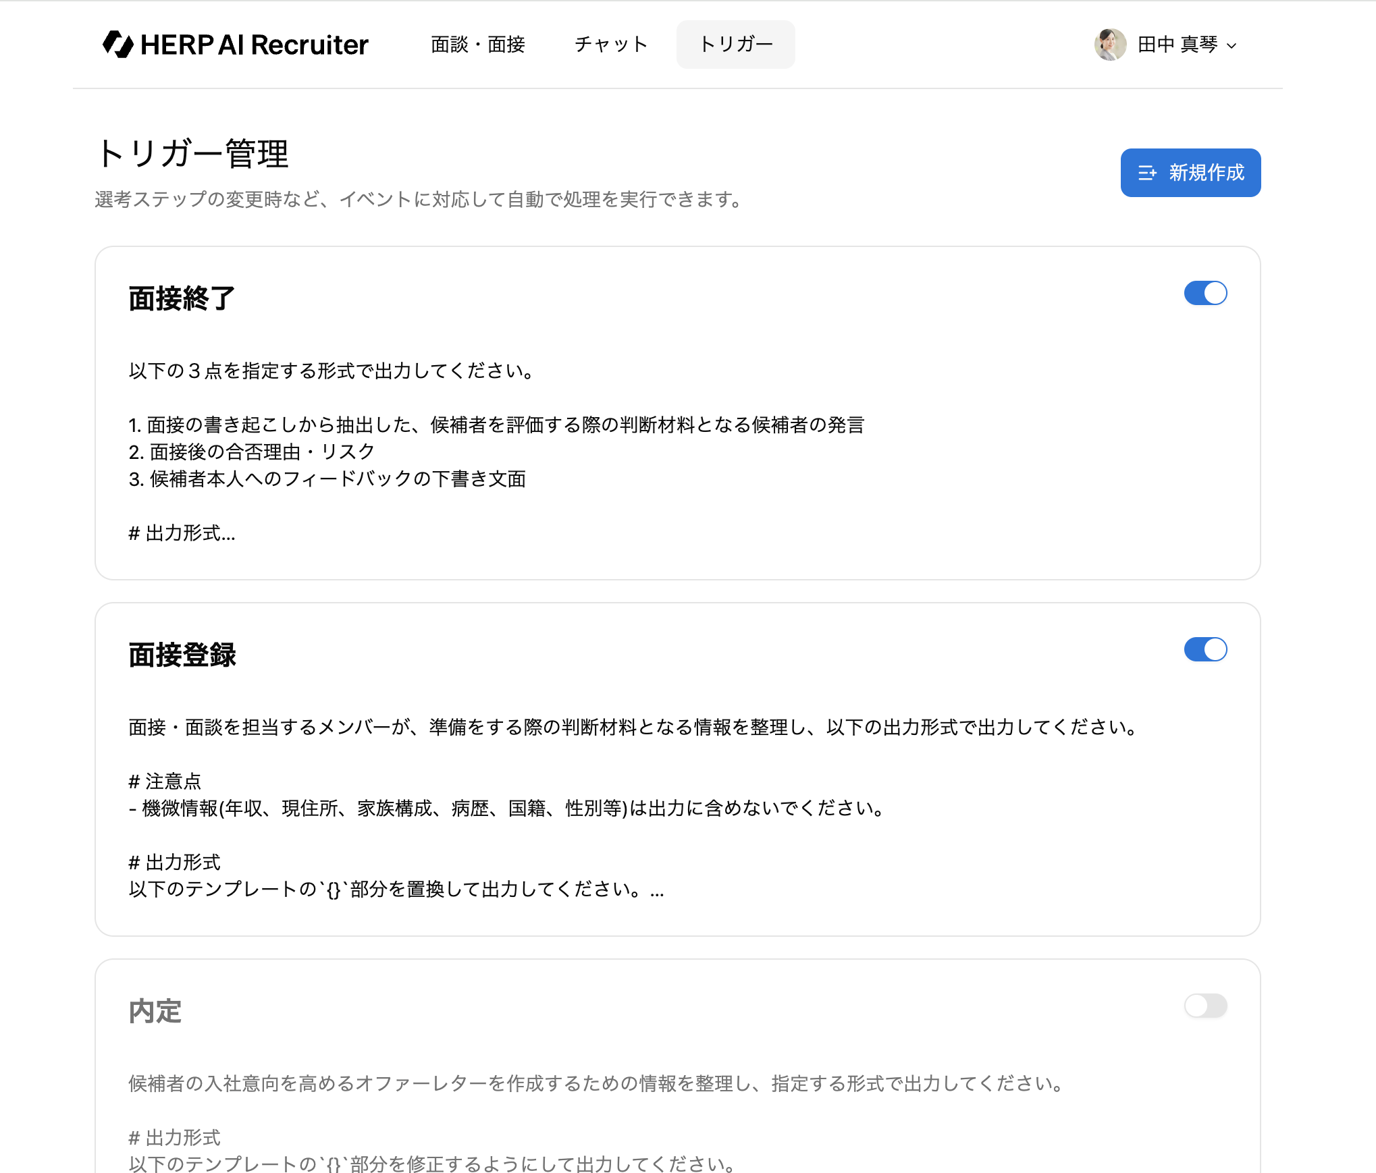Click the 面接登録 prompt description text

633,727
